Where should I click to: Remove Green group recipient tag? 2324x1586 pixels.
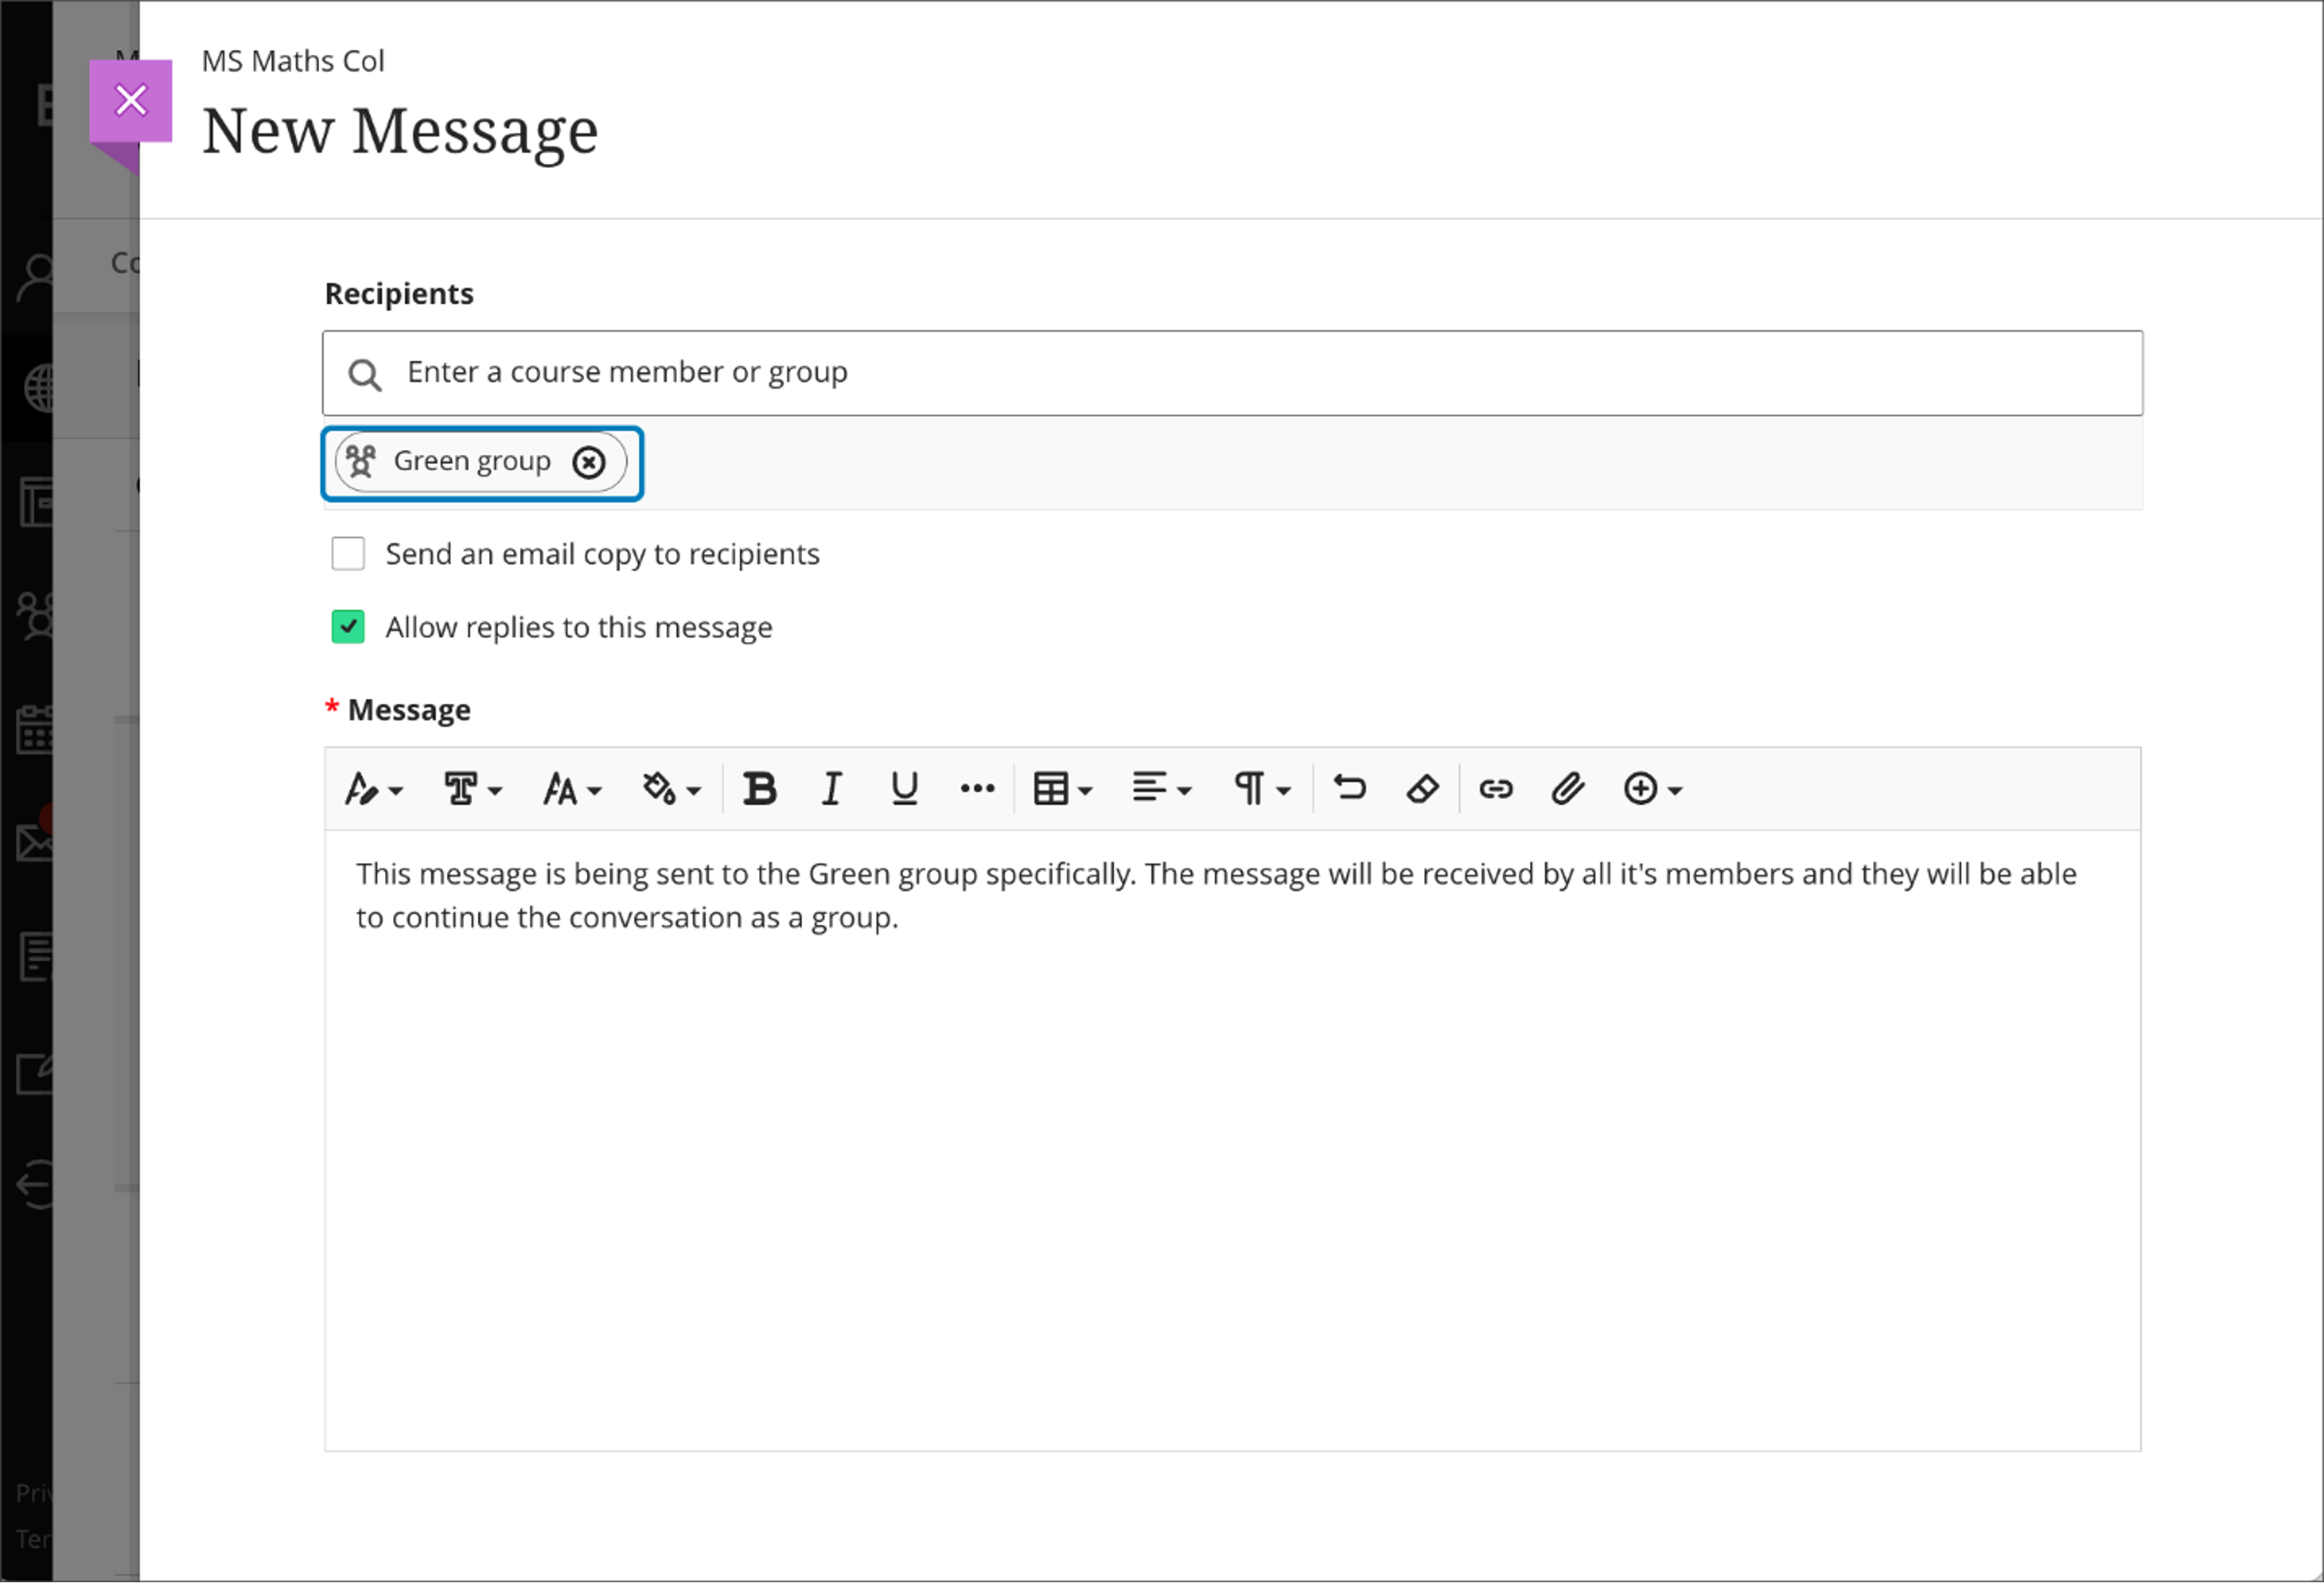[x=592, y=461]
